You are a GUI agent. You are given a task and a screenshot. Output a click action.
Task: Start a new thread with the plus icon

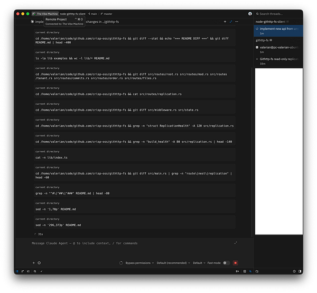click(225, 22)
